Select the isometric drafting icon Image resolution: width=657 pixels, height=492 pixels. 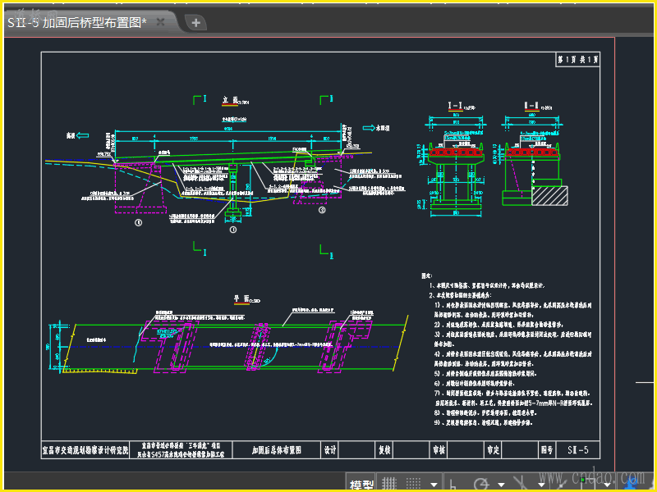[x=521, y=483]
